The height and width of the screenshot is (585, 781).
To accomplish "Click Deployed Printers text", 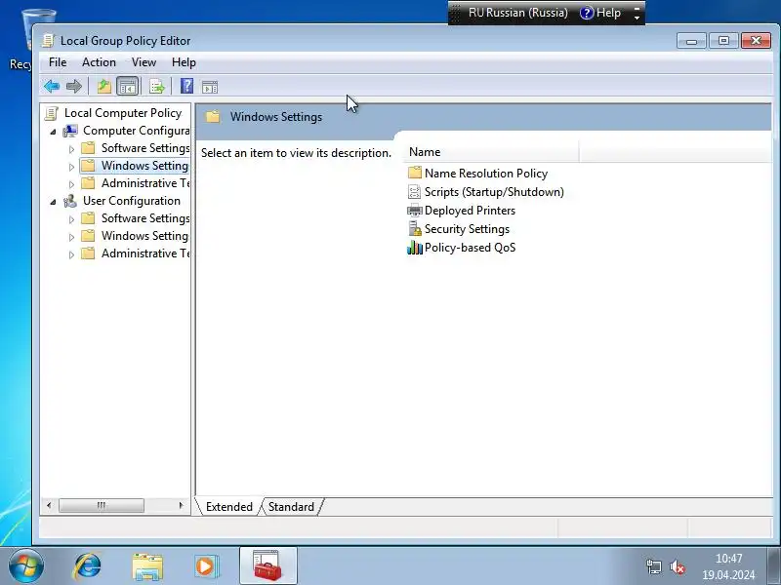I will (470, 211).
